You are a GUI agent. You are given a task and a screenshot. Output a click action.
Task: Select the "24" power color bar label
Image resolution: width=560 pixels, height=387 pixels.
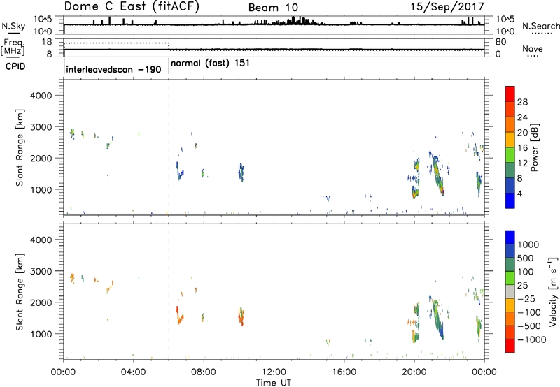click(522, 117)
